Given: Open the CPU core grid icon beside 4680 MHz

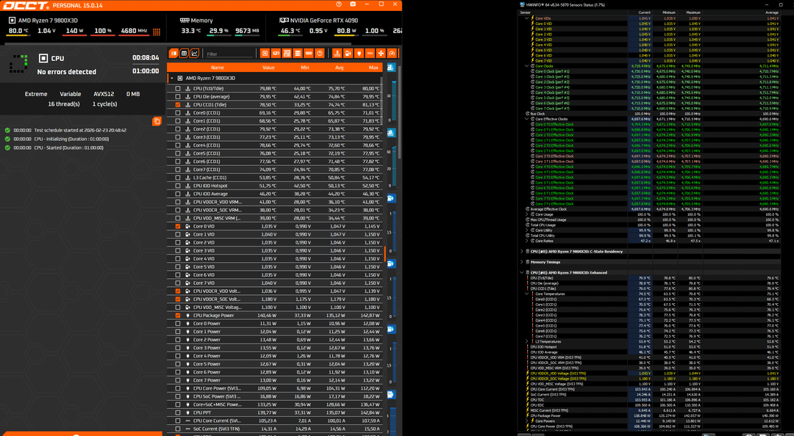Looking at the screenshot, I should [x=157, y=32].
